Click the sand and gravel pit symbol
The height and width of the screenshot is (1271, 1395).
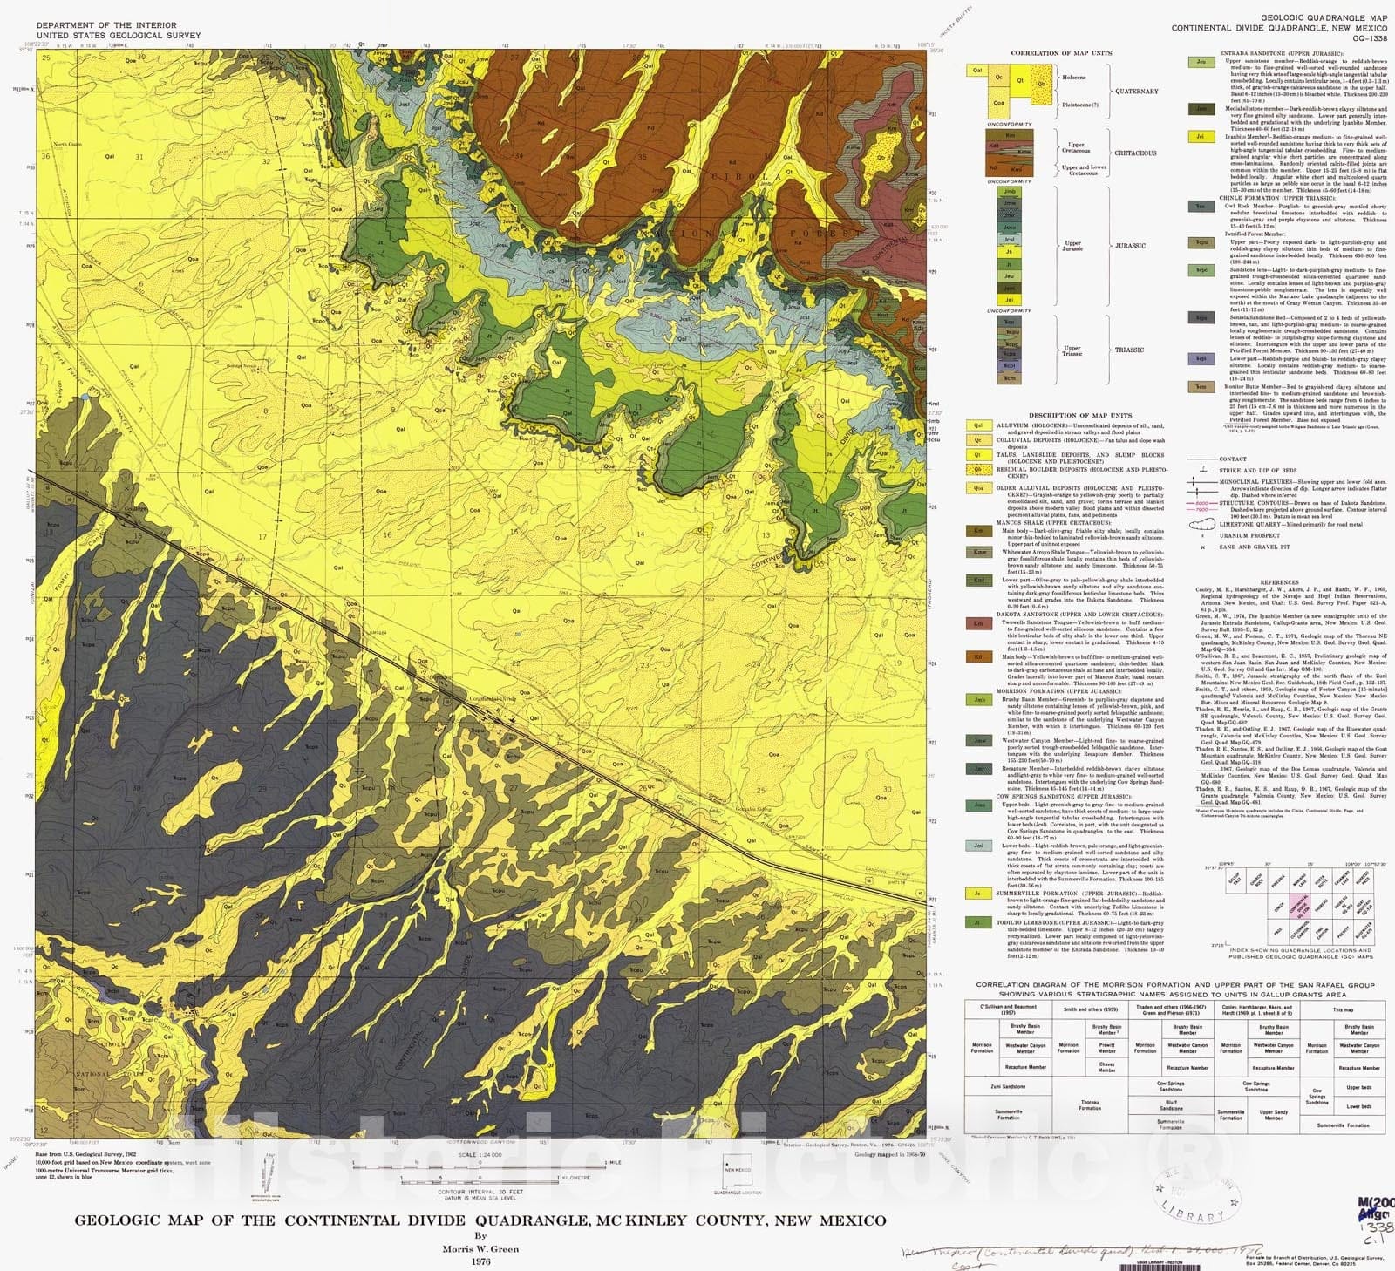(x=1202, y=547)
